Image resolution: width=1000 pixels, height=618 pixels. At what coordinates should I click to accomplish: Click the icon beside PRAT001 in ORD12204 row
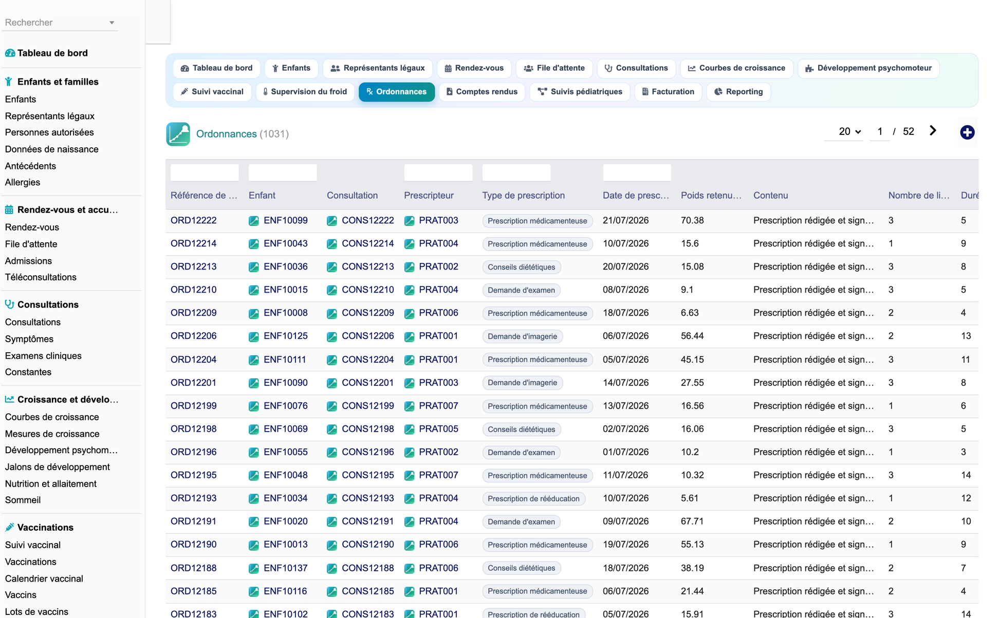click(x=409, y=360)
